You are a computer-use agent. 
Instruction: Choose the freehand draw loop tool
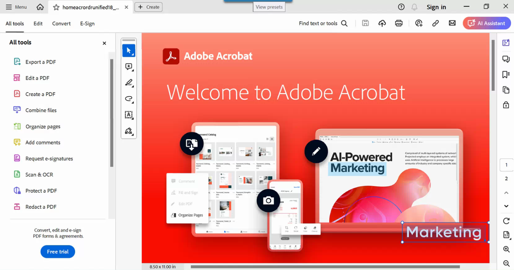coord(129,99)
